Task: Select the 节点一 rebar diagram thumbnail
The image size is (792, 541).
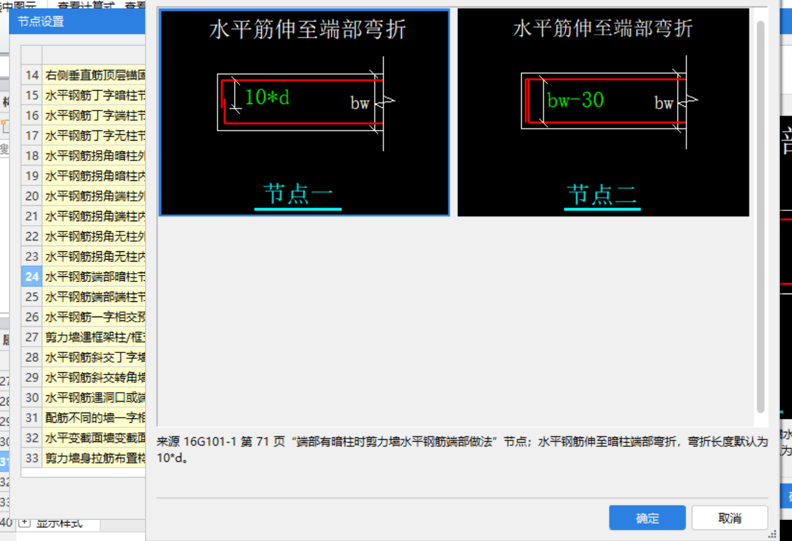Action: coord(304,112)
